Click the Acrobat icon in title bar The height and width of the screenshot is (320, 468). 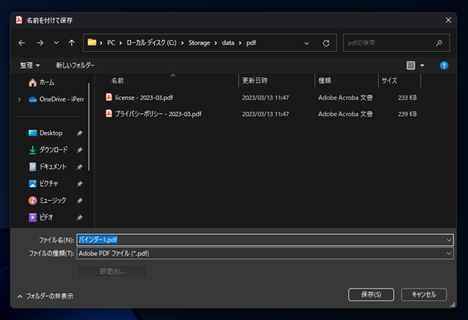(19, 20)
